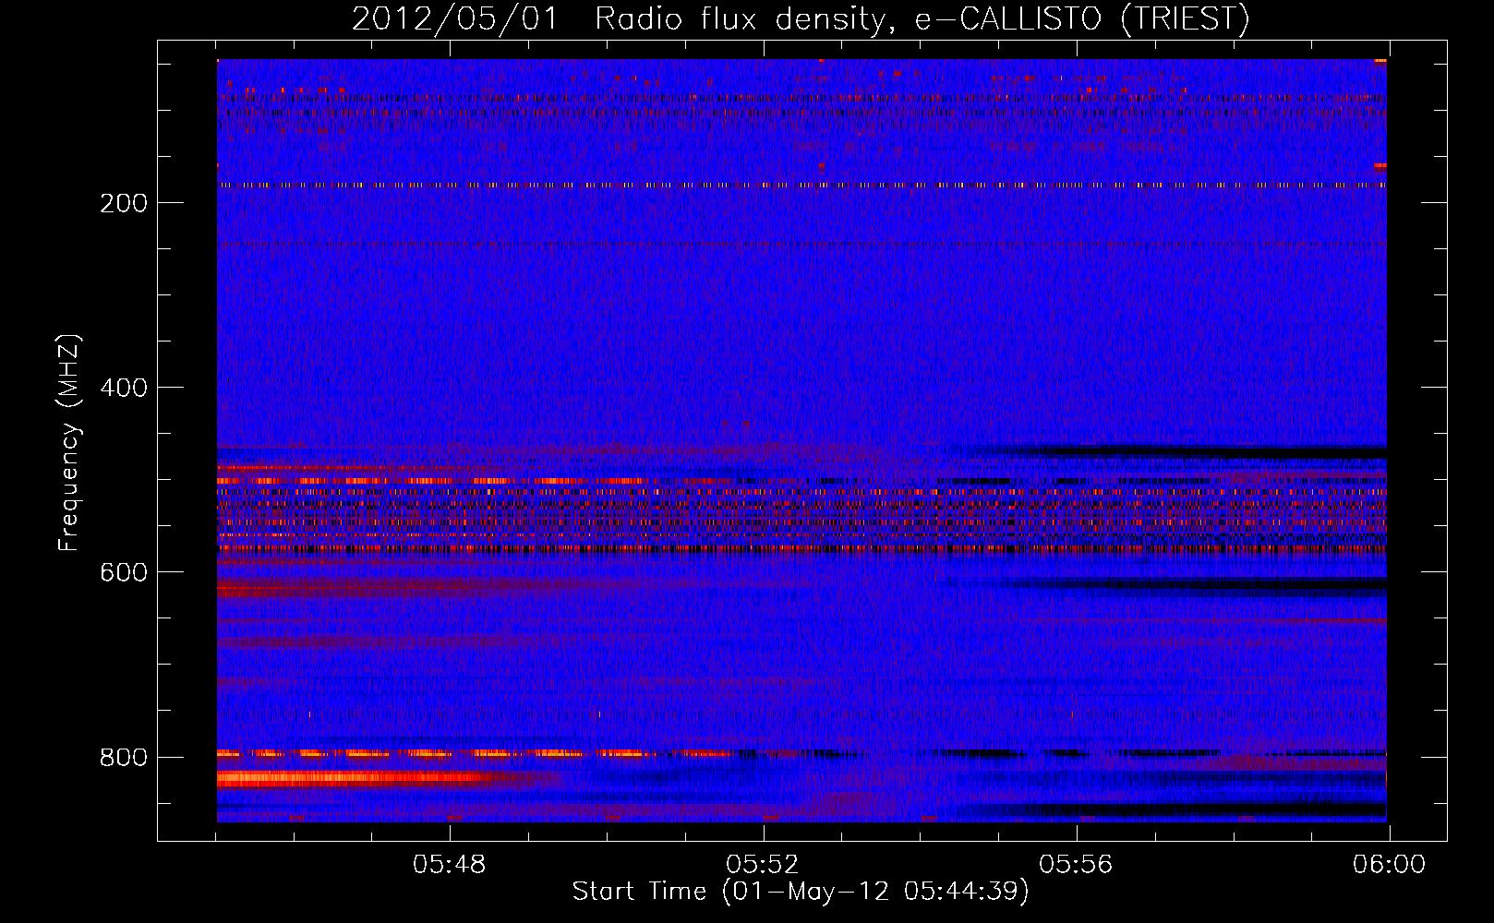Click the 05:52 time tick label

point(763,865)
